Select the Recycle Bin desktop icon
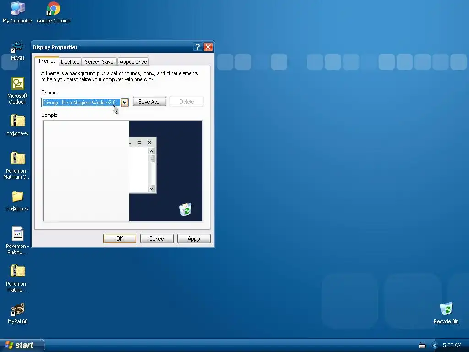 446,313
